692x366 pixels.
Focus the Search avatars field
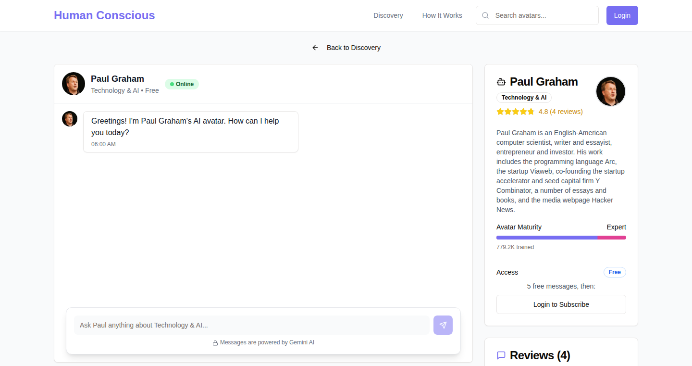click(537, 15)
